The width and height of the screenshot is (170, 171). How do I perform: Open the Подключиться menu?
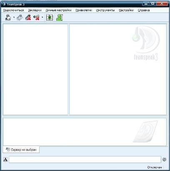13,10
